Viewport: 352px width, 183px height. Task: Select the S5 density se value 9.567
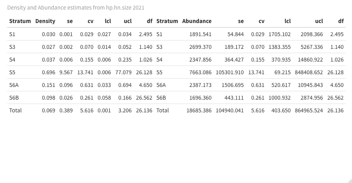[66, 72]
